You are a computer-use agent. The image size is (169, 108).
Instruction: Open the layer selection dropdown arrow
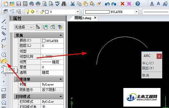(78, 12)
